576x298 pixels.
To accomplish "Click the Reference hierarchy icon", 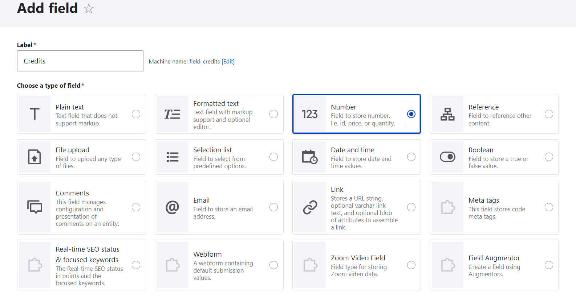I will point(447,114).
